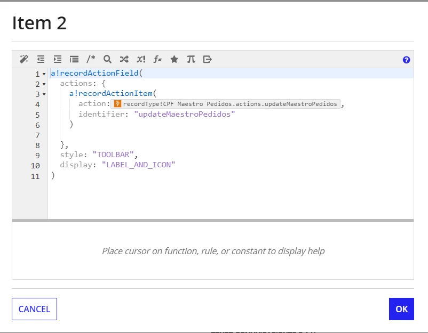Click the star icon in toolbar

pyautogui.click(x=174, y=59)
